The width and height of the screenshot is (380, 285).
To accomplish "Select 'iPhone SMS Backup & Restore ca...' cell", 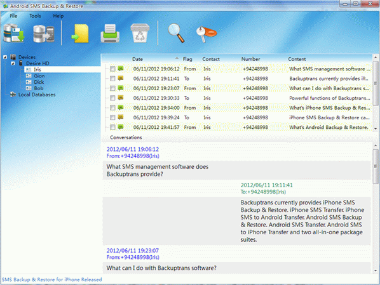I will click(x=329, y=117).
